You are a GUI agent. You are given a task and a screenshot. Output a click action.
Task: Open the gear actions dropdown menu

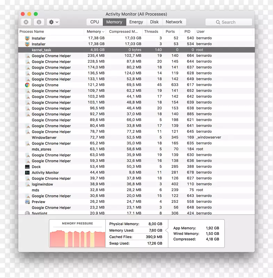[x=54, y=22]
